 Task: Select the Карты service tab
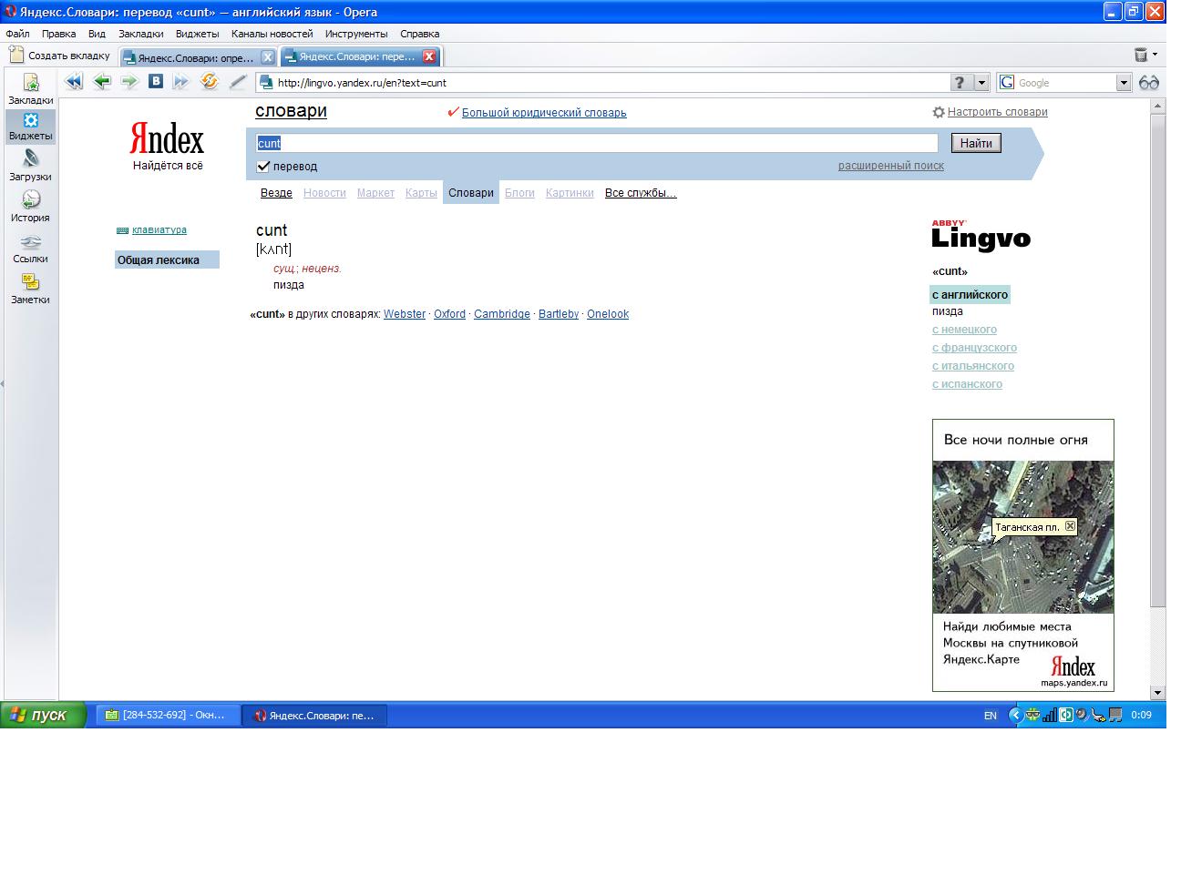421,193
